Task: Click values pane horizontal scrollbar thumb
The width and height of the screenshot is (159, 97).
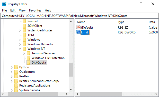Action: (x=101, y=94)
